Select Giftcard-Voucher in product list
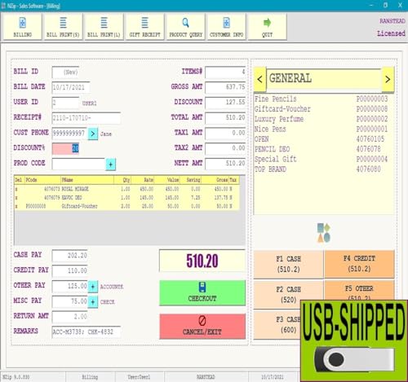Image resolution: width=408 pixels, height=382 pixels. tap(324, 109)
